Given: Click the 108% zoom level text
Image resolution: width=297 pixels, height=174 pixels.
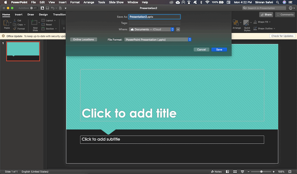Looking at the screenshot, I should coord(281,171).
